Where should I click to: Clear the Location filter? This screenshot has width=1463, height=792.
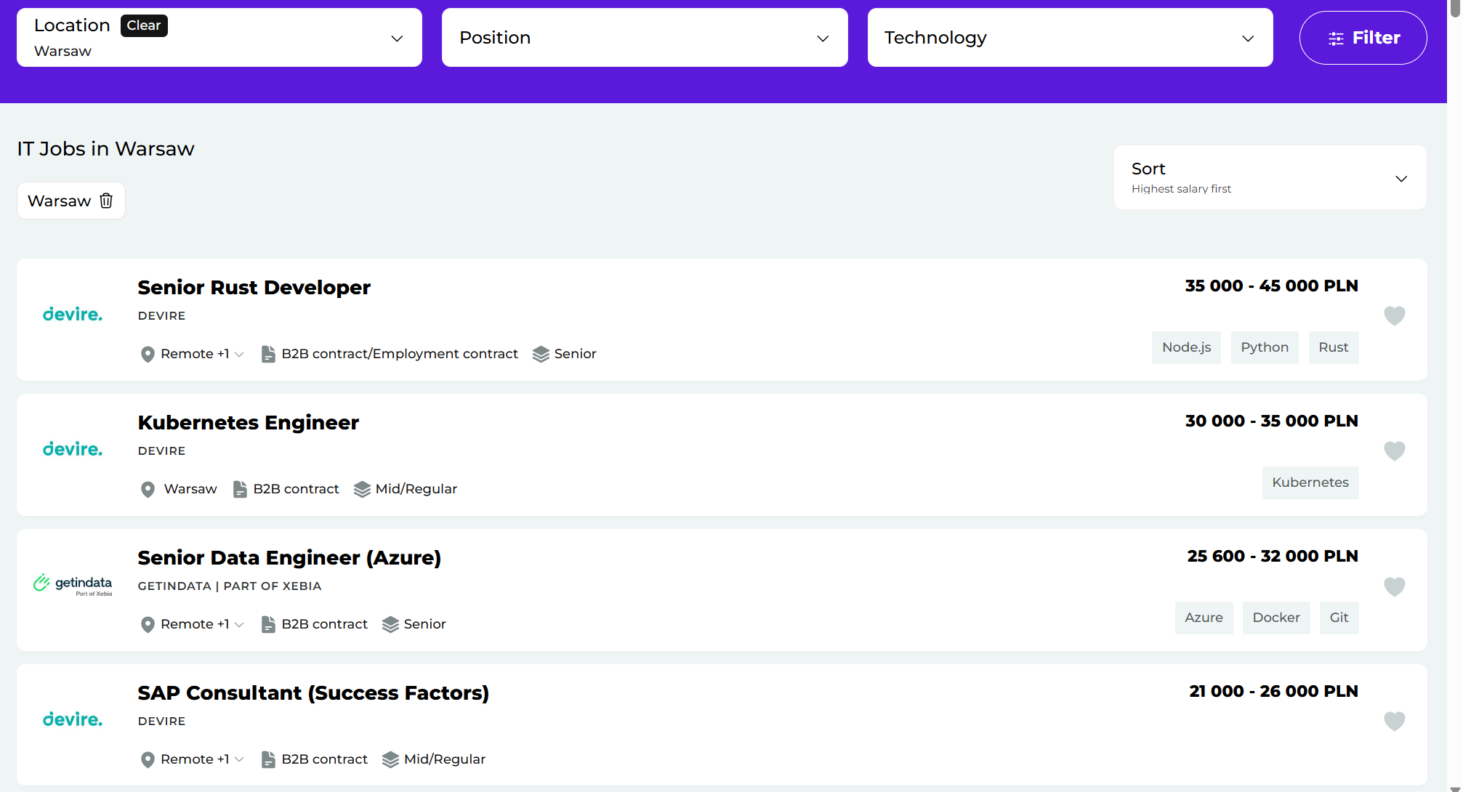[144, 25]
